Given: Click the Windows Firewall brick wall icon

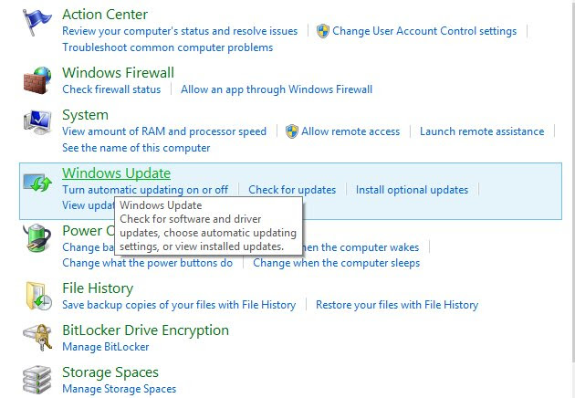Looking at the screenshot, I should tap(37, 80).
